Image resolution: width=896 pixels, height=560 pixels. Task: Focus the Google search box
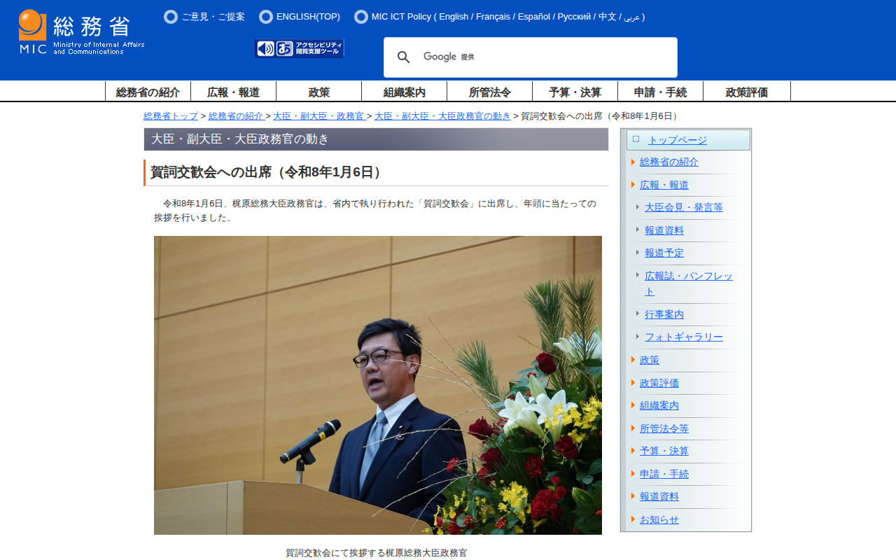point(530,57)
